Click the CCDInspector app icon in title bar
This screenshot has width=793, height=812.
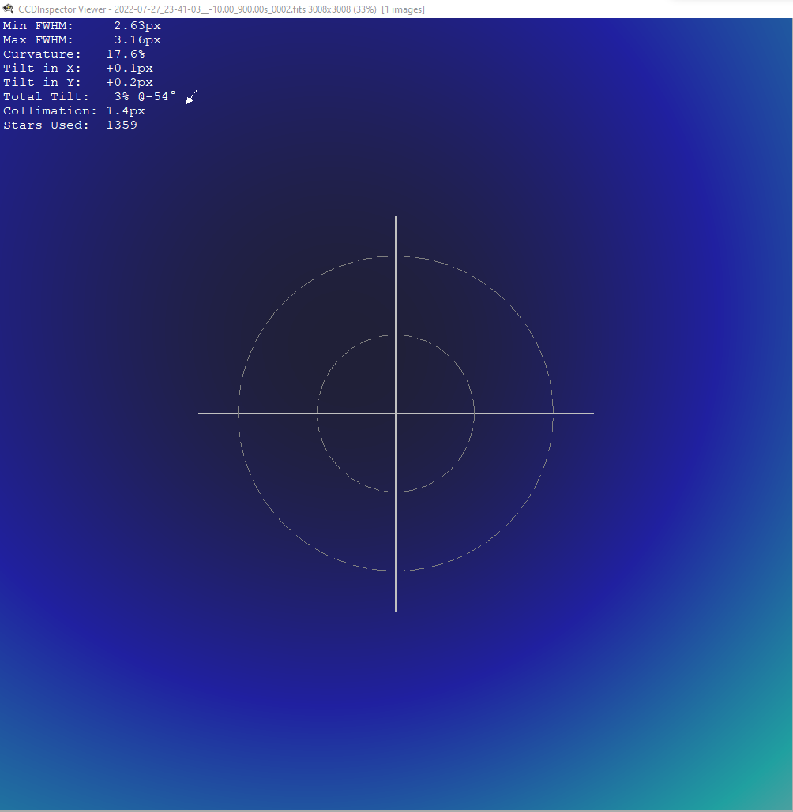[x=8, y=9]
